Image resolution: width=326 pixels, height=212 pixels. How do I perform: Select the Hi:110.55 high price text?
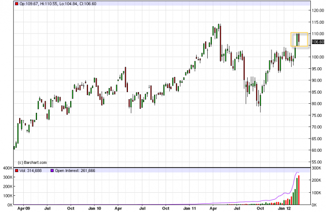pos(48,4)
